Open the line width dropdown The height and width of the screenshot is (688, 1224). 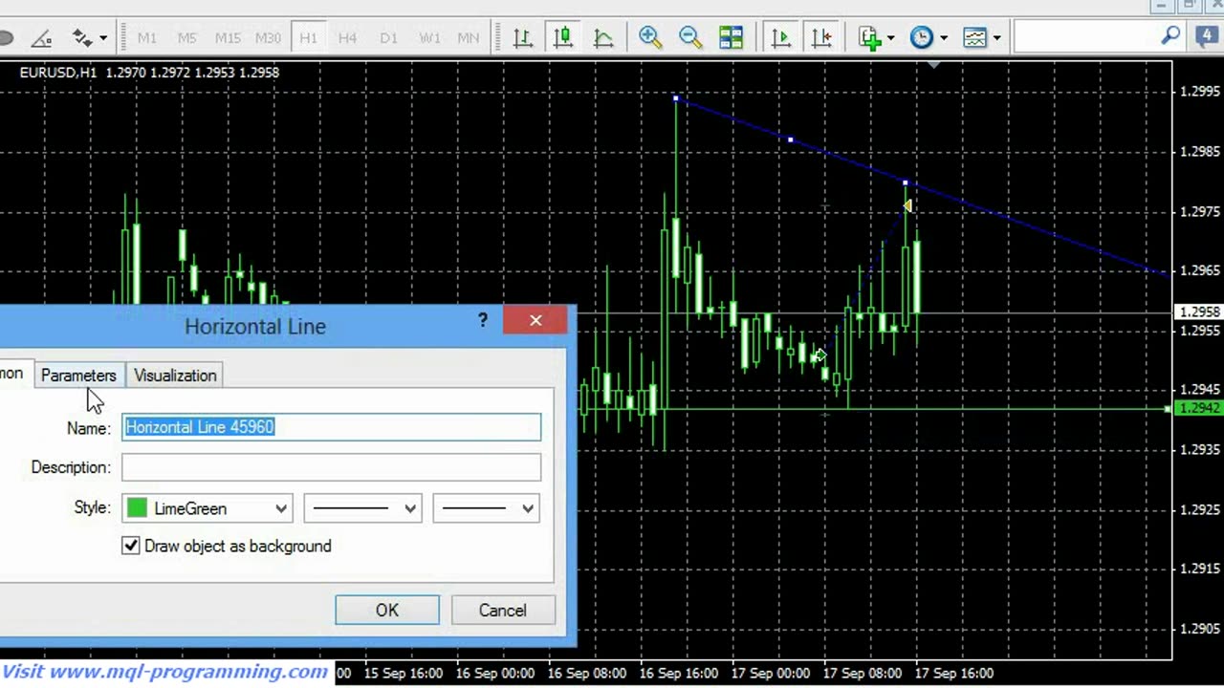pos(486,508)
